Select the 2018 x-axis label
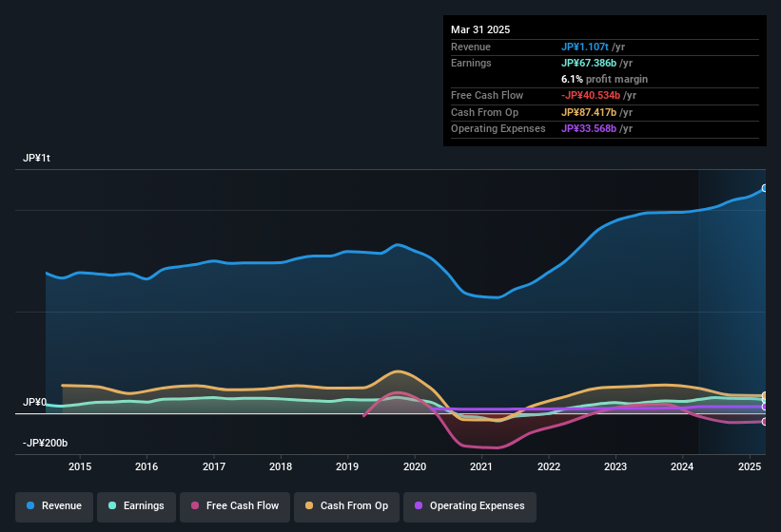The image size is (781, 532). tap(281, 466)
